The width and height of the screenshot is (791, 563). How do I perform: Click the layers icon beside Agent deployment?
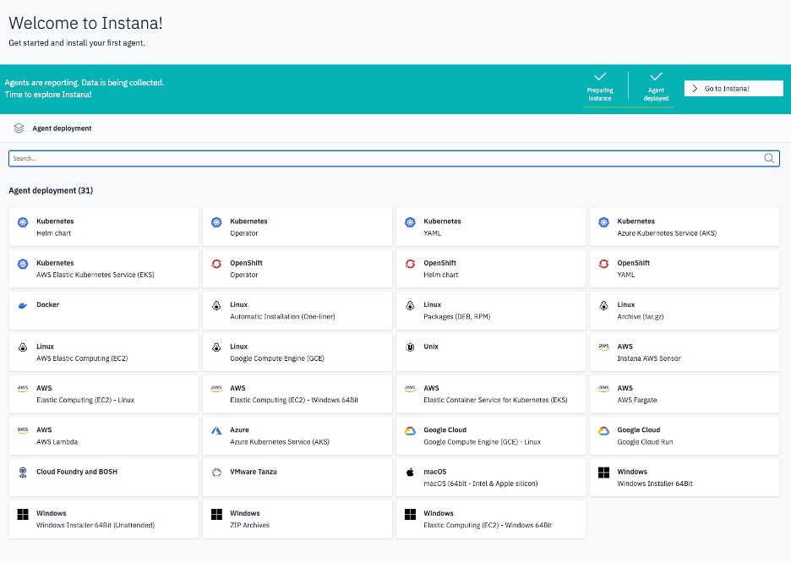tap(19, 128)
